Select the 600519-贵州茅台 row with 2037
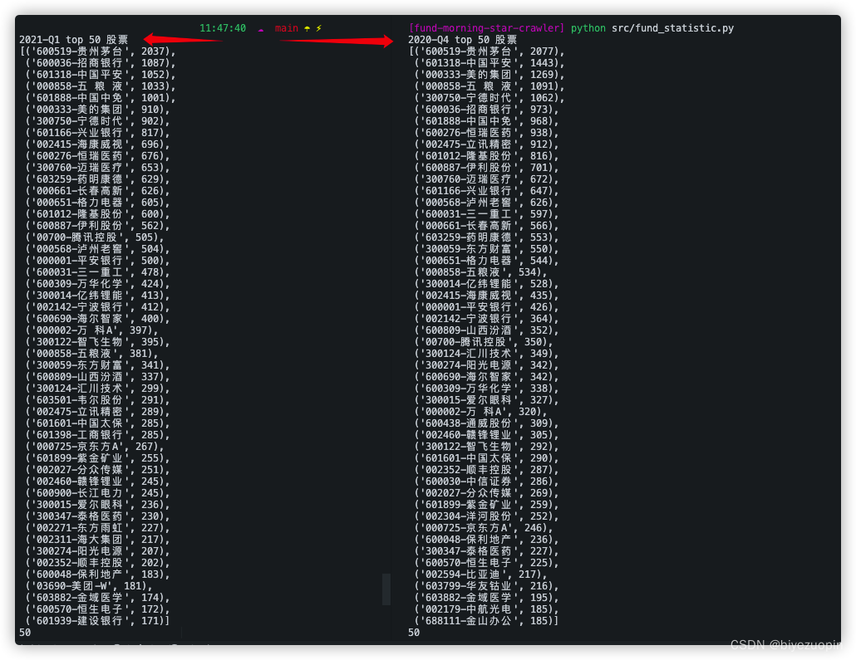The width and height of the screenshot is (856, 660). pyautogui.click(x=98, y=51)
